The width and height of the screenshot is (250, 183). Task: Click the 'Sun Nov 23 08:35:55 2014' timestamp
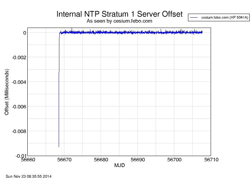[29, 176]
